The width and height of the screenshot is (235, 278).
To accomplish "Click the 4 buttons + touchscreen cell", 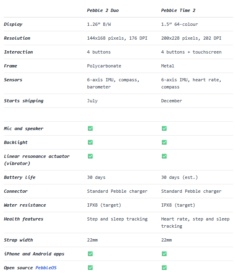I will (x=191, y=52).
